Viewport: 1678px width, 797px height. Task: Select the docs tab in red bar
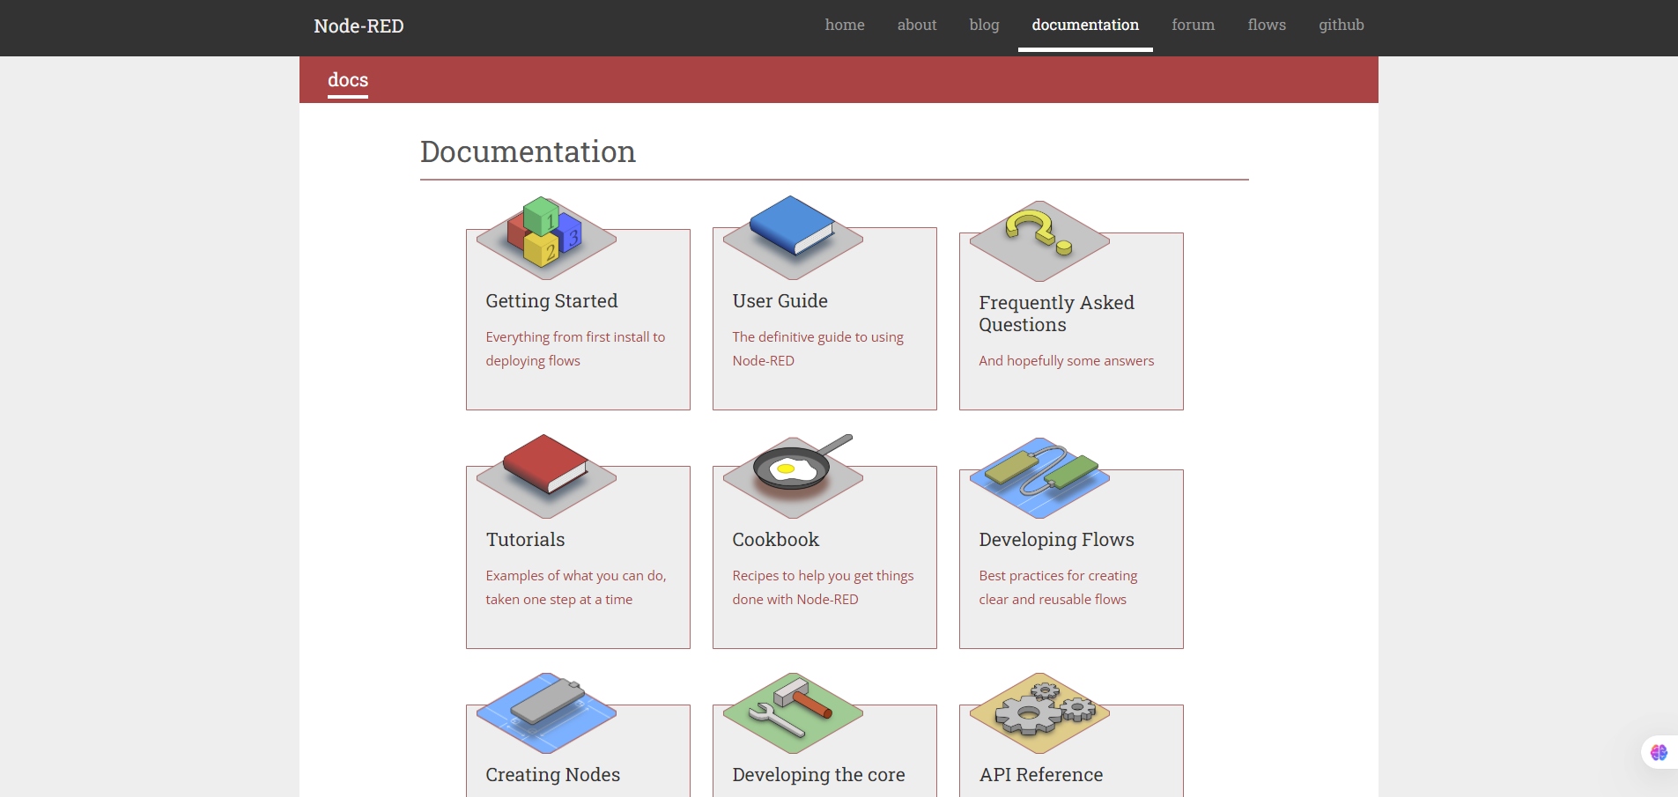(348, 80)
